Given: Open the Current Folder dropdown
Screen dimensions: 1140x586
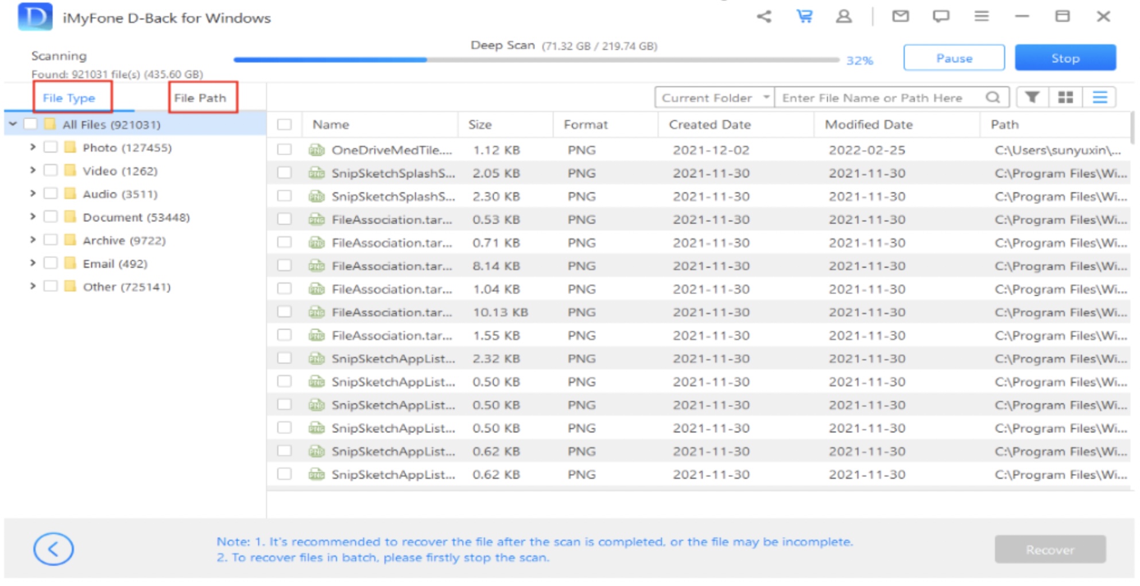Looking at the screenshot, I should (x=714, y=97).
